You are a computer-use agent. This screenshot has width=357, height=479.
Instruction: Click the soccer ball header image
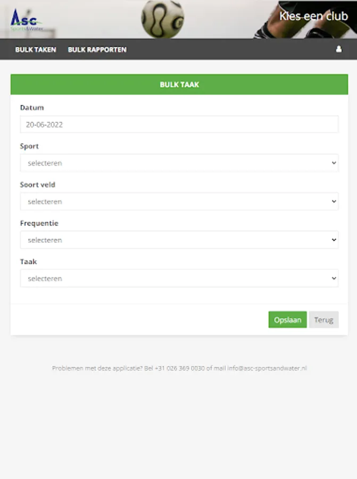[162, 19]
